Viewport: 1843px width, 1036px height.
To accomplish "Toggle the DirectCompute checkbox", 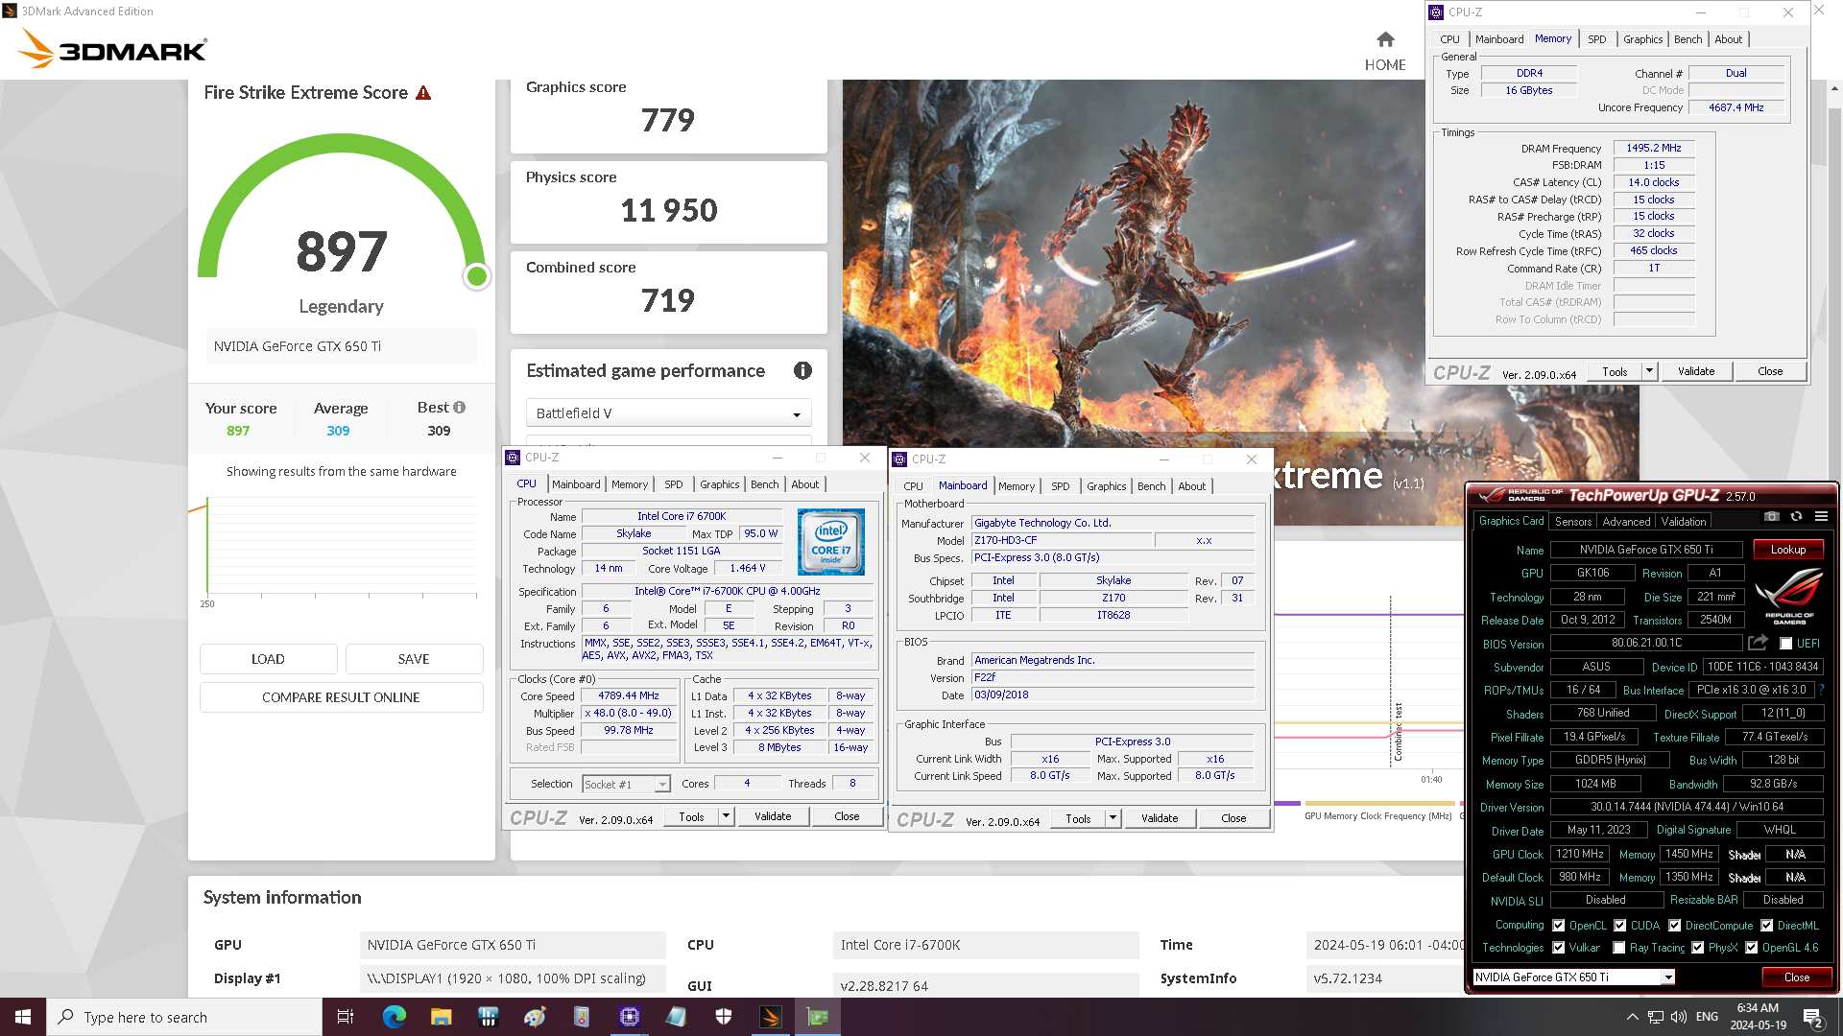I will tap(1674, 926).
